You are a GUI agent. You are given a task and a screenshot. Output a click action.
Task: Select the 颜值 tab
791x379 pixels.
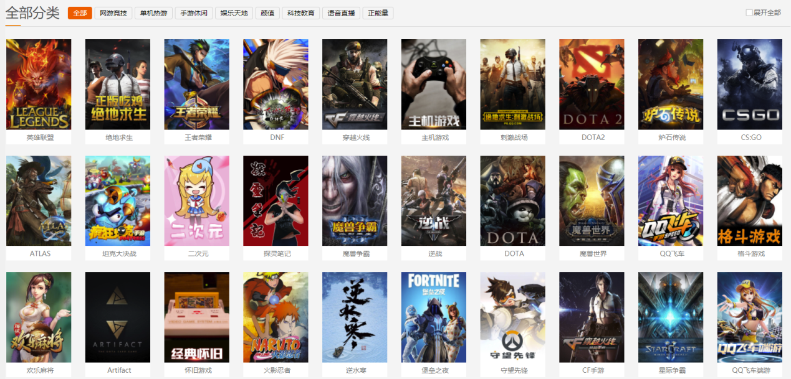pyautogui.click(x=267, y=13)
